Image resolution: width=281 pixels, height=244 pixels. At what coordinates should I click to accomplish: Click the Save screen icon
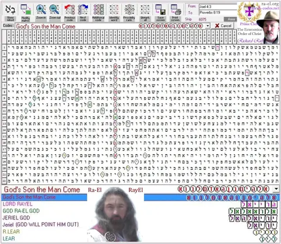pyautogui.click(x=160, y=9)
